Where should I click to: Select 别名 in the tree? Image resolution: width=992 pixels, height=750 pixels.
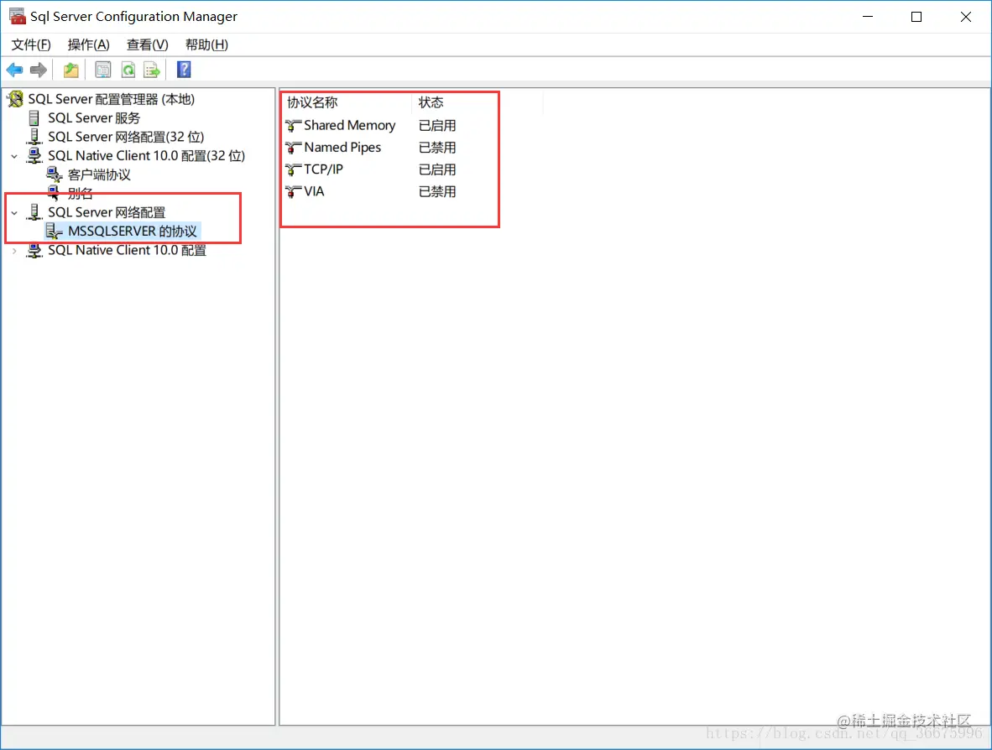pos(81,193)
